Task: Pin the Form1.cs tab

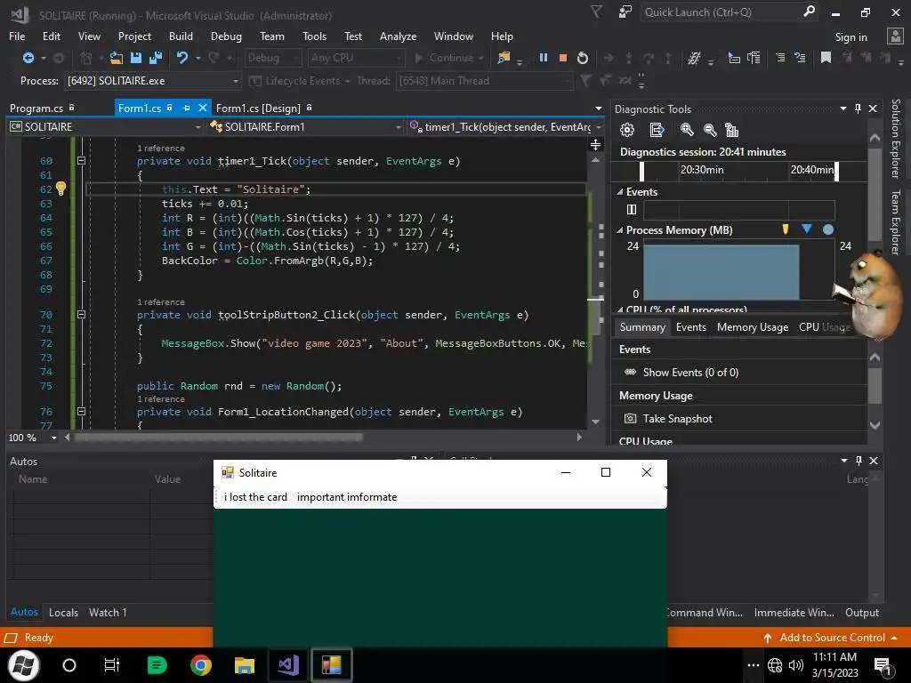Action: [187, 108]
